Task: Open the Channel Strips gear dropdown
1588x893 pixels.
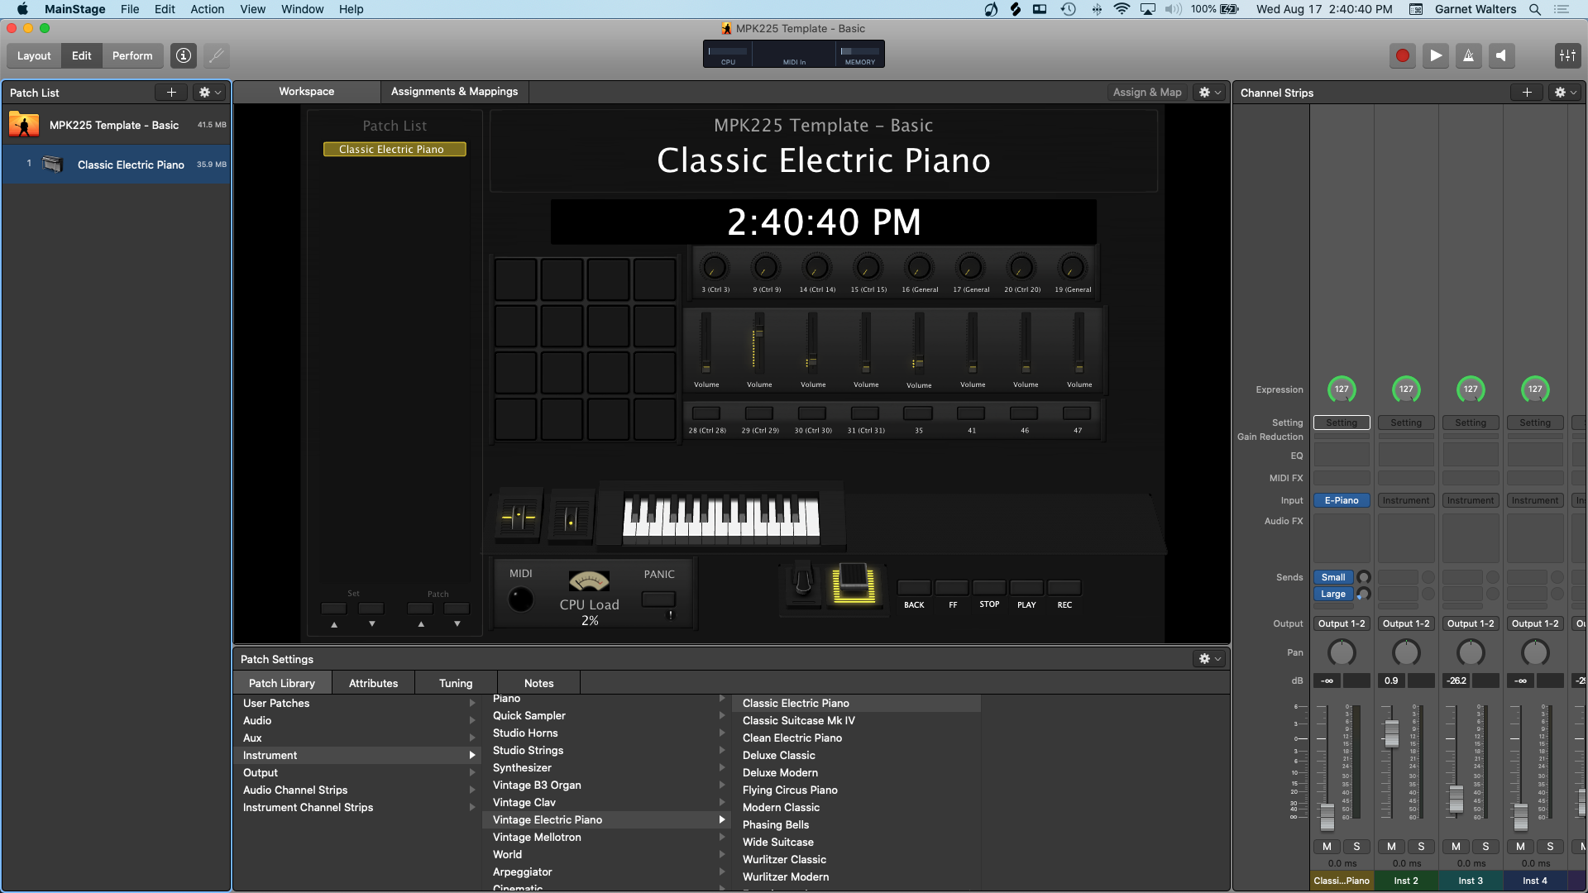Action: point(1566,93)
